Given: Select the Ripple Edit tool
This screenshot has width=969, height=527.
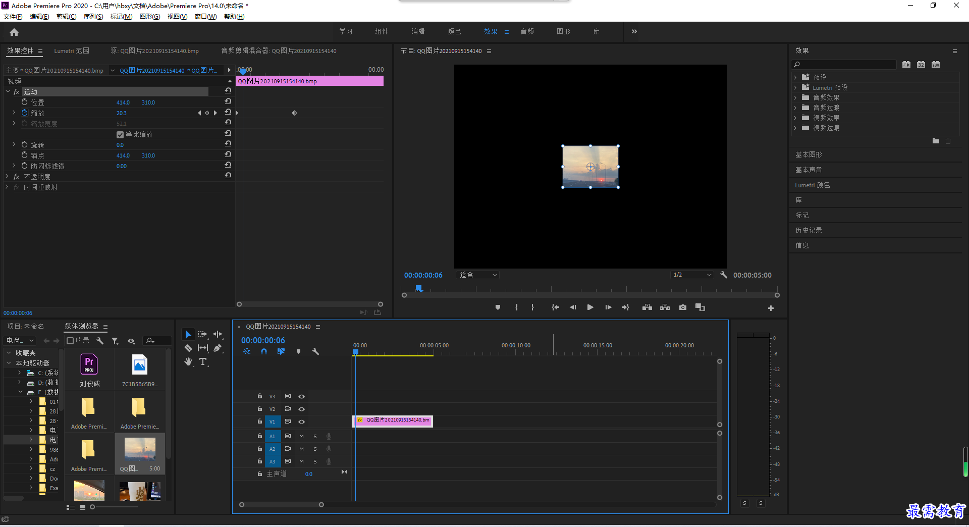Looking at the screenshot, I should pos(218,334).
